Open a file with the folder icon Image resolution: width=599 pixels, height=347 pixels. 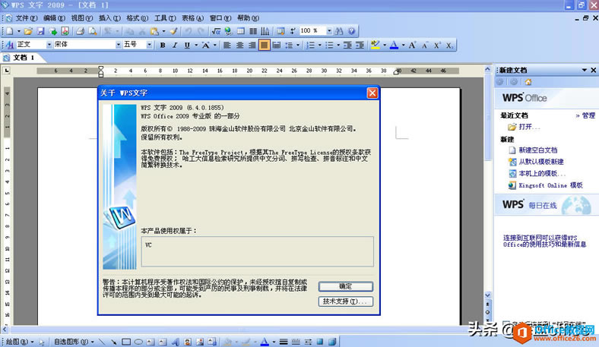tap(28, 31)
